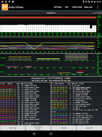Trigger FORCE SCAN in the action bar
The width and height of the screenshot is (102, 137).
[x=77, y=7]
